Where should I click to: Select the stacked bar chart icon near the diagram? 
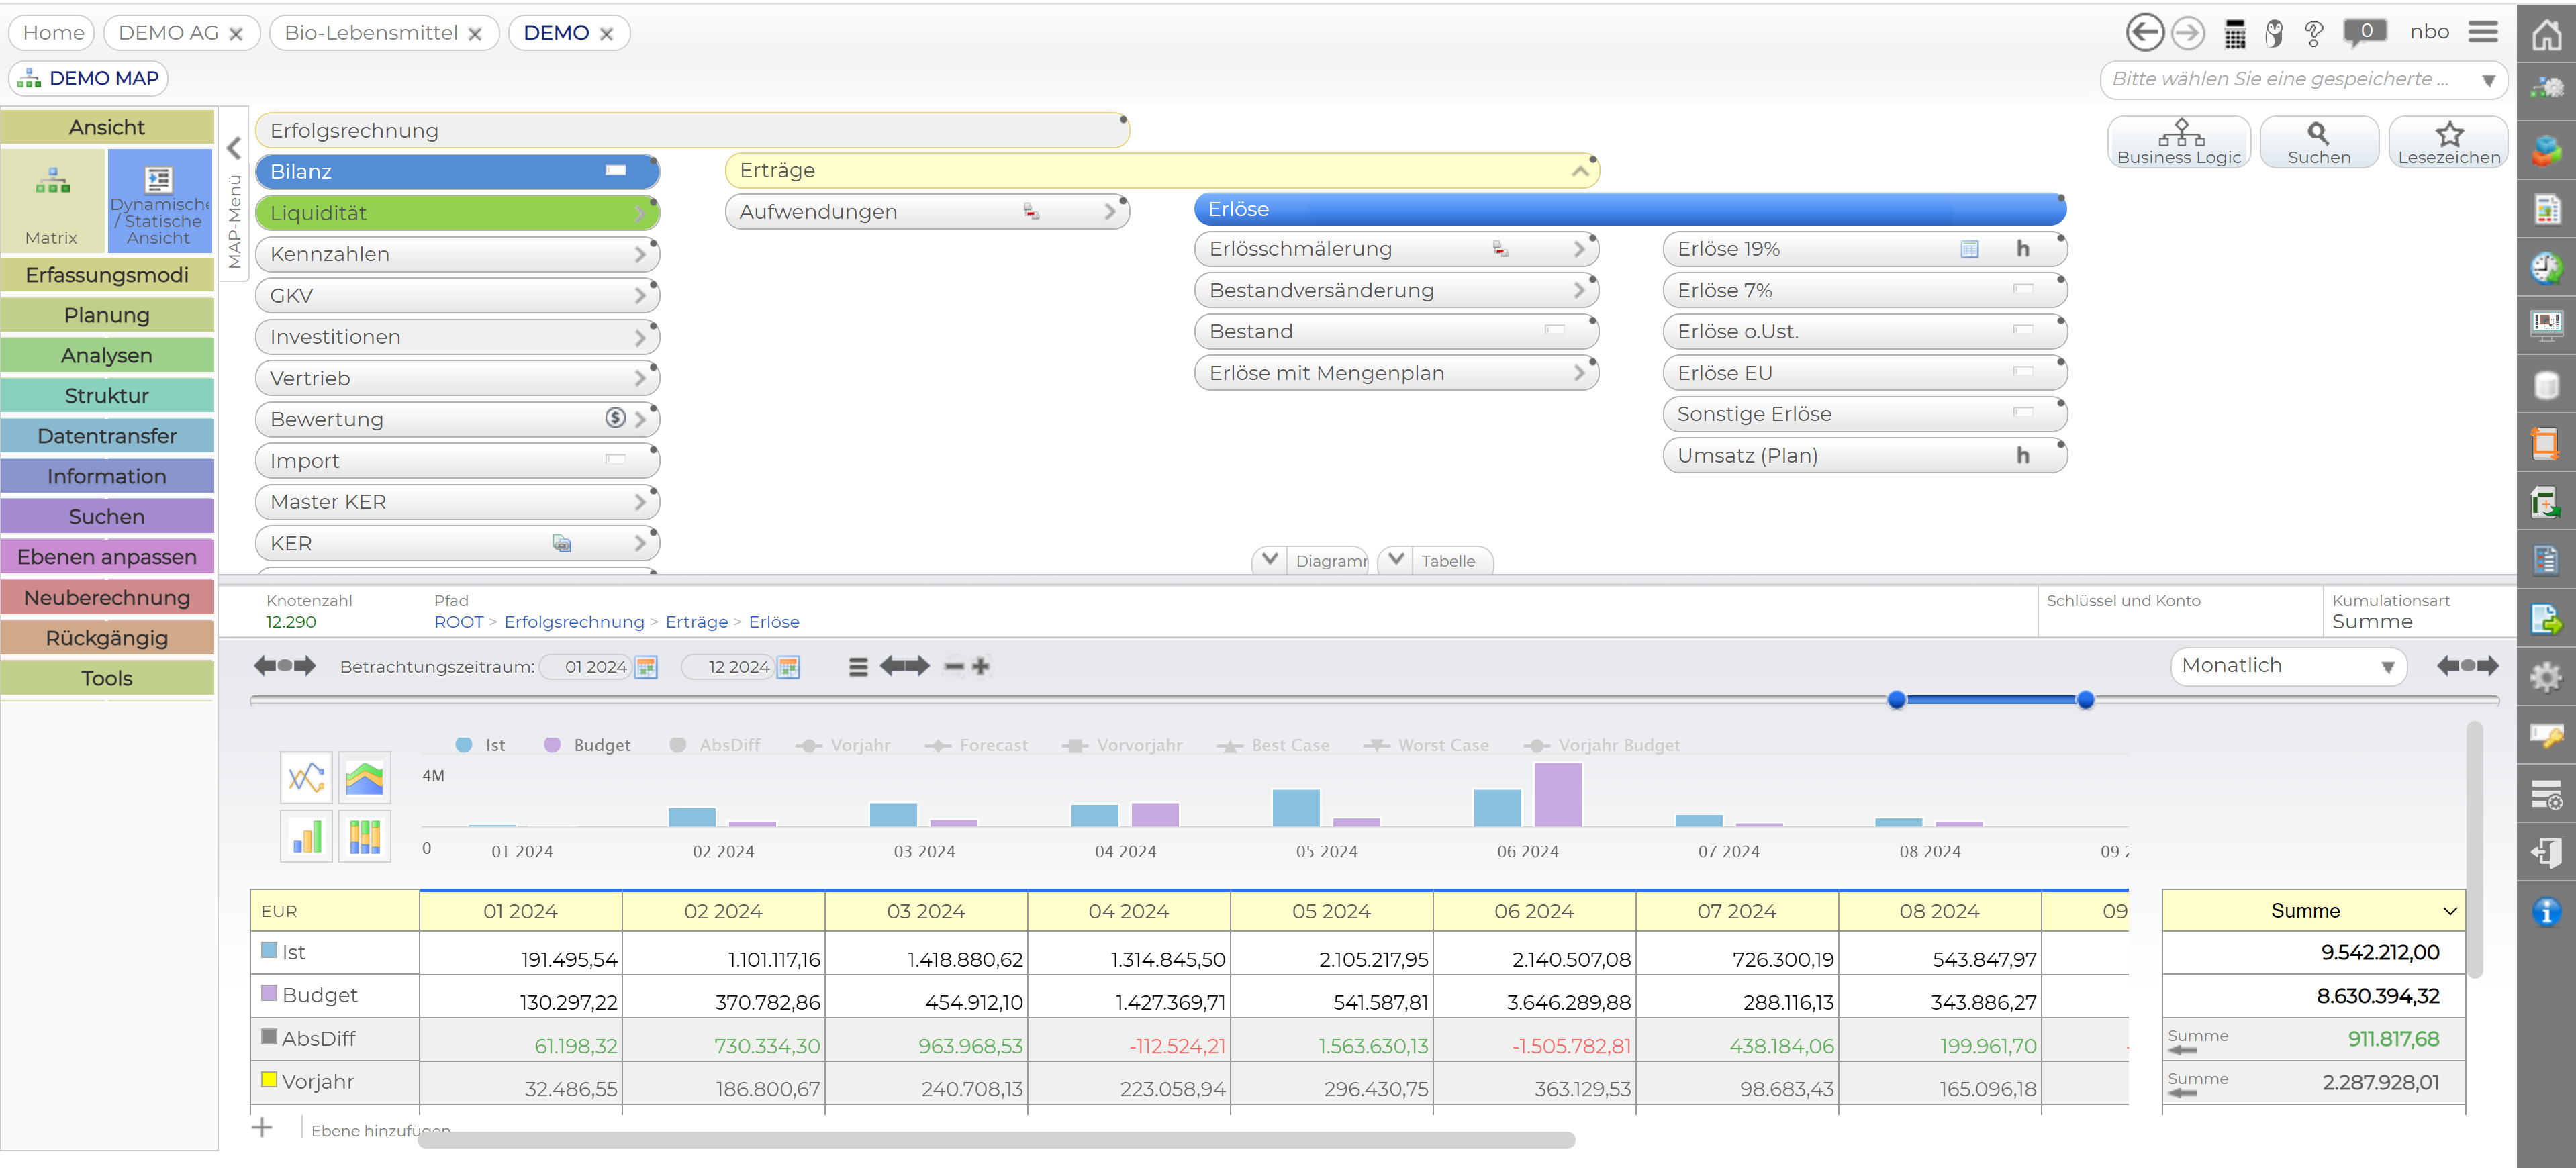click(365, 836)
